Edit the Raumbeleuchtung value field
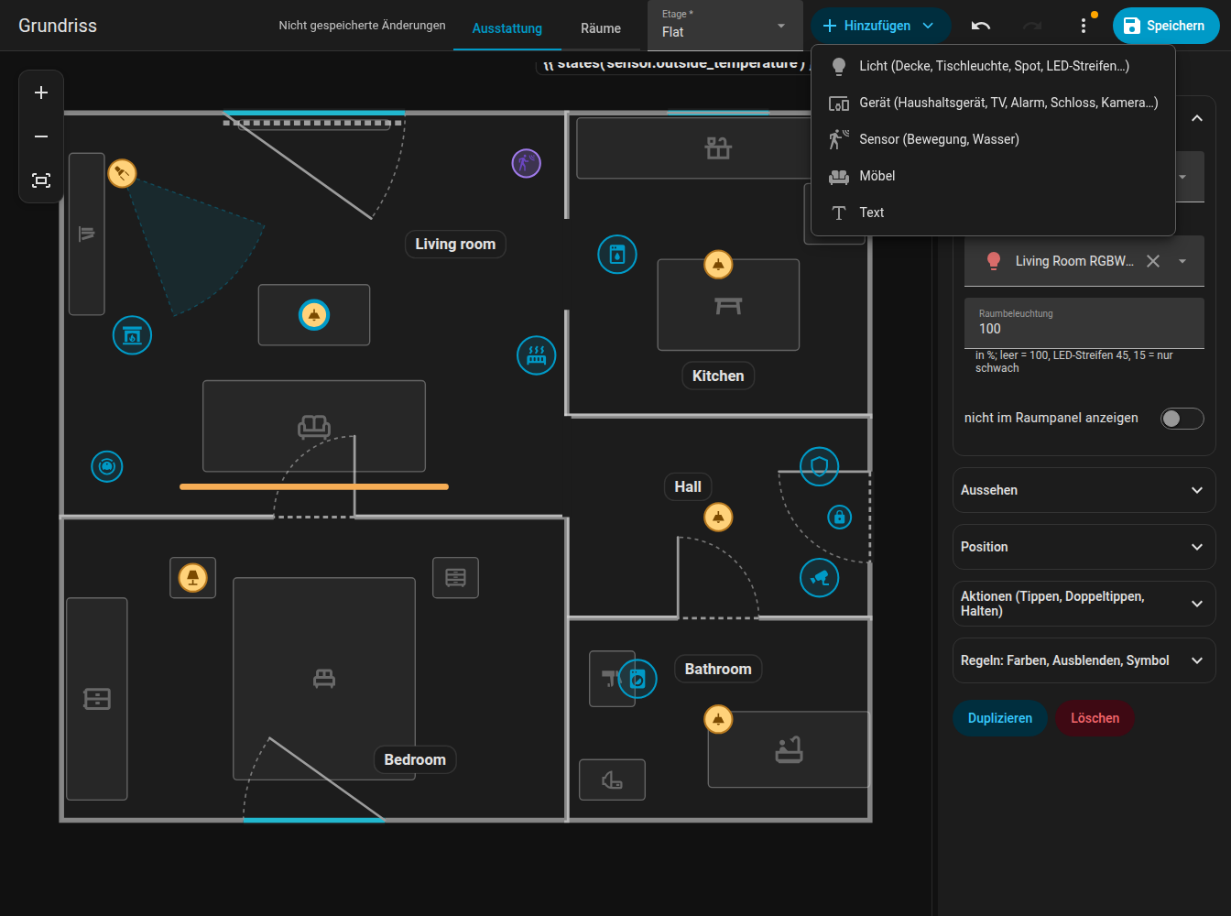The image size is (1231, 916). coord(1084,323)
